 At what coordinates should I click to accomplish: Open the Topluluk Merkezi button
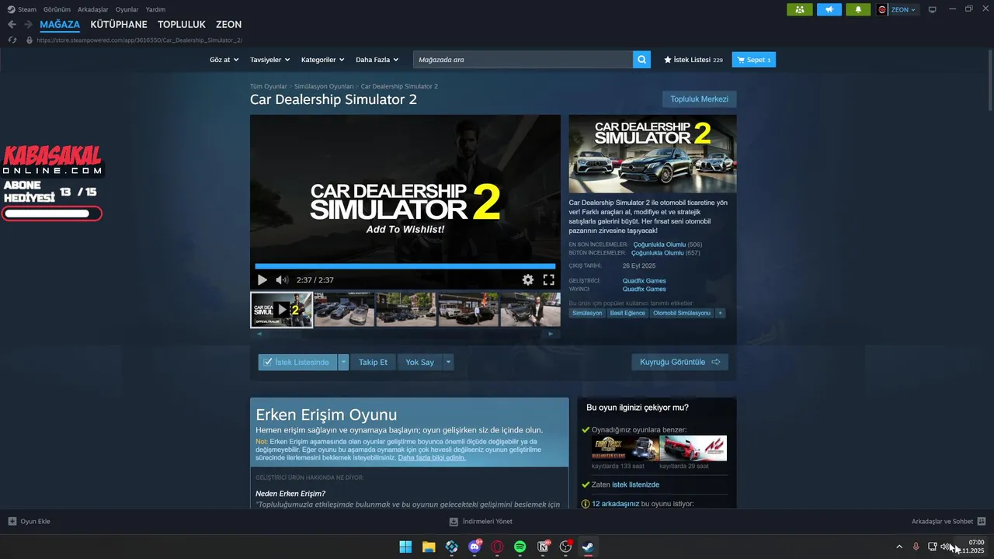(699, 99)
